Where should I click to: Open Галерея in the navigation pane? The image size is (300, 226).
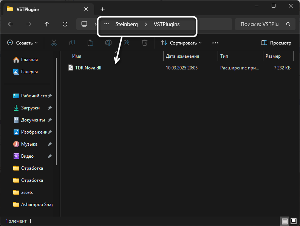coord(29,72)
